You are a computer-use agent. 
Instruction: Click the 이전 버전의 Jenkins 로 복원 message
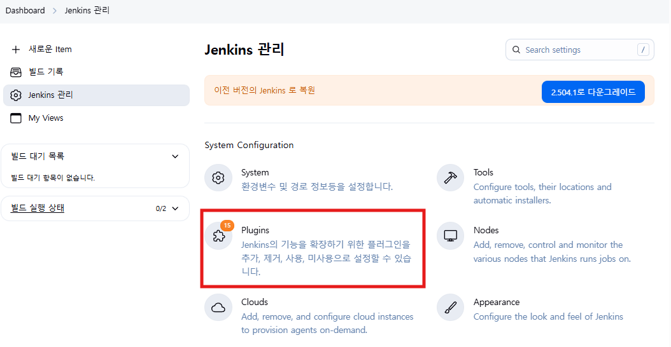pos(264,91)
